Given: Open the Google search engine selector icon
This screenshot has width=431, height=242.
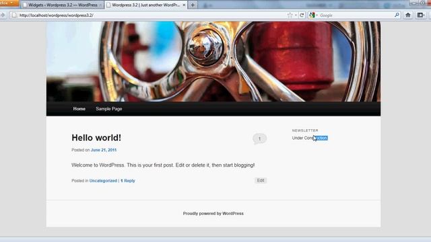Looking at the screenshot, I should point(312,15).
